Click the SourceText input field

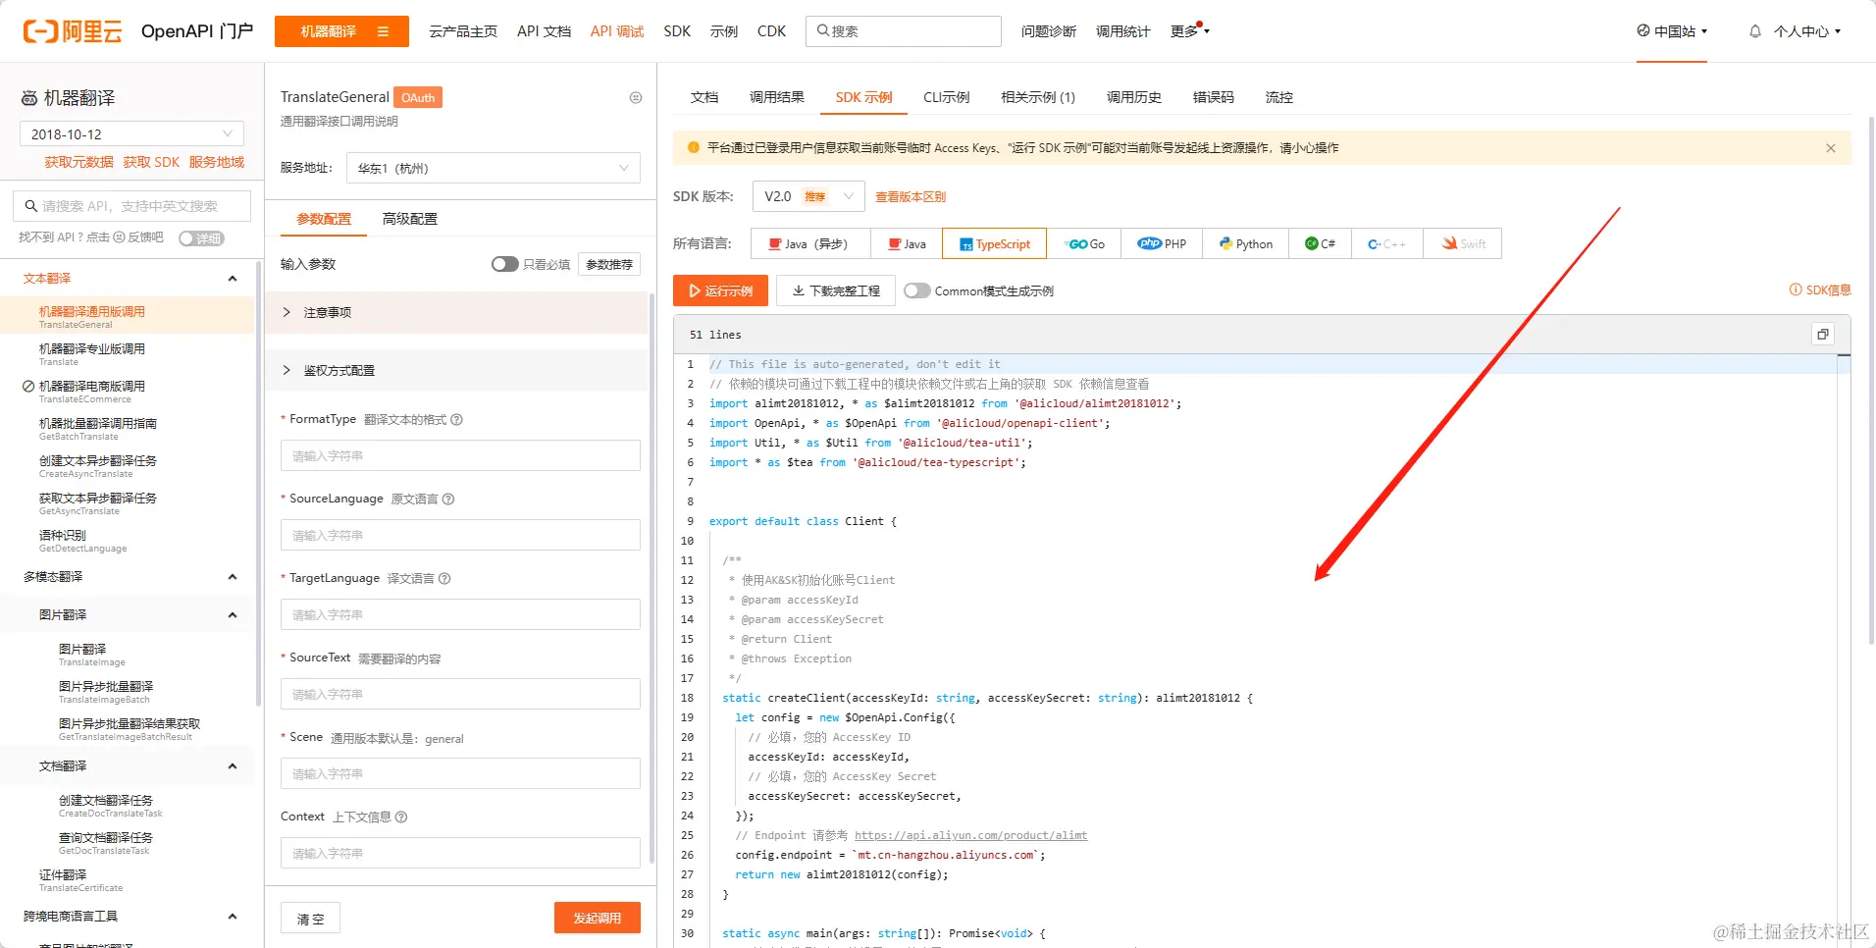point(460,694)
